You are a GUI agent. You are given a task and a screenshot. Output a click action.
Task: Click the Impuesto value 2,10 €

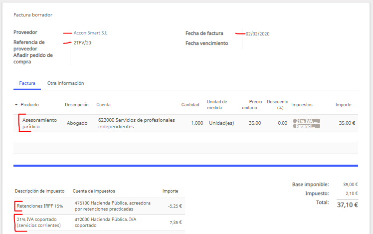[352, 194]
